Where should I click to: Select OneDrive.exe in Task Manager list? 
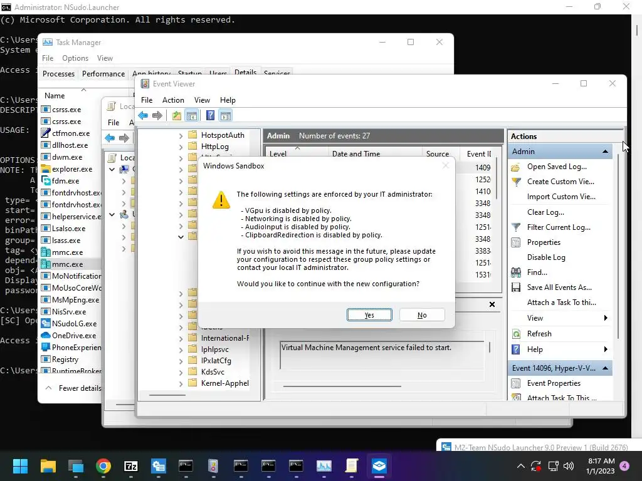70,336
